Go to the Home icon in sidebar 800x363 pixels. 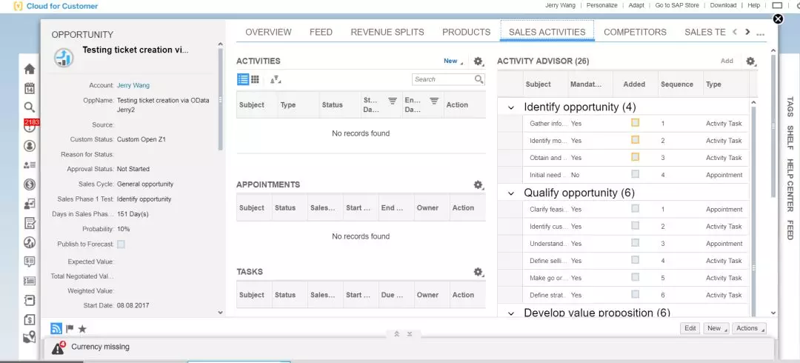coord(30,69)
